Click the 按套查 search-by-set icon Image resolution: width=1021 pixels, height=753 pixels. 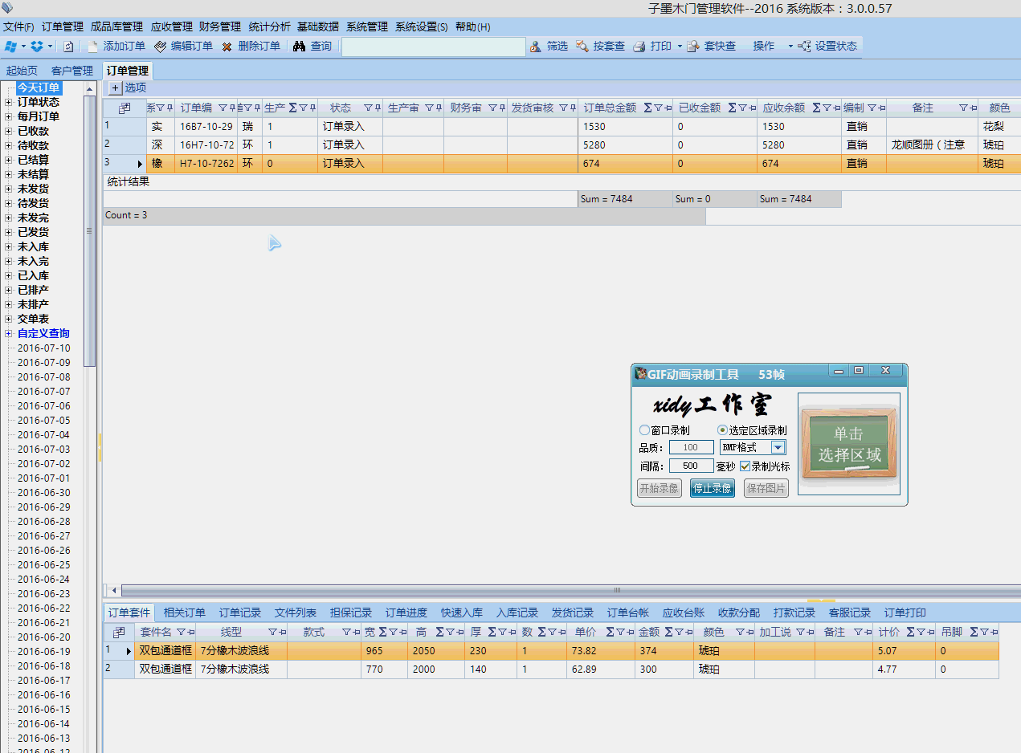582,47
